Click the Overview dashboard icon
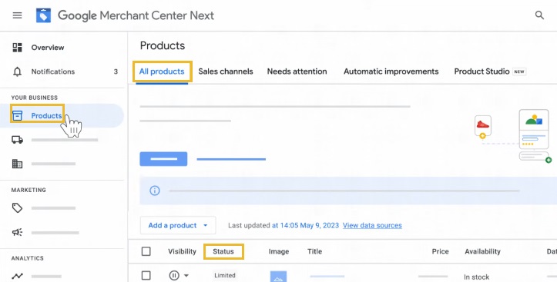Image resolution: width=557 pixels, height=282 pixels. pos(17,48)
